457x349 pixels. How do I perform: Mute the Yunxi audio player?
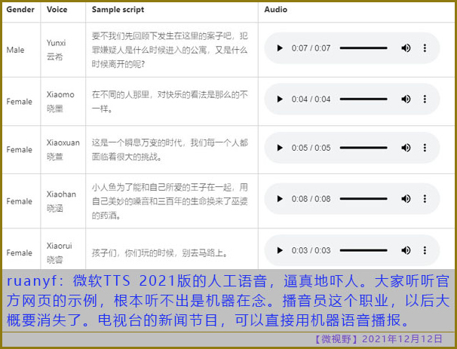406,47
